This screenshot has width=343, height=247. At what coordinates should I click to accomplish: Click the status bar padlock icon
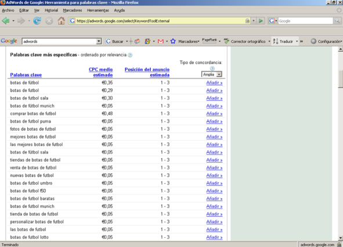(339, 245)
